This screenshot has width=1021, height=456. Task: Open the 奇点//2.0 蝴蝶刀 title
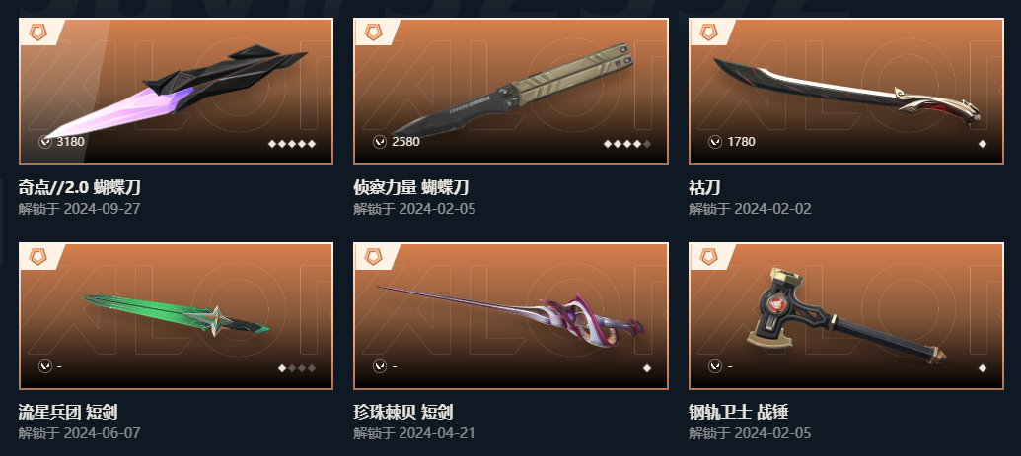point(80,188)
